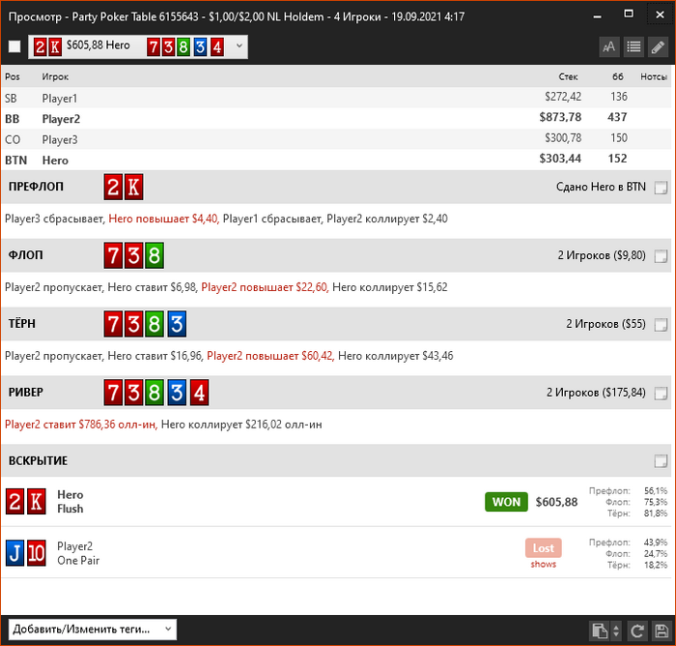The image size is (676, 646).
Task: Open Добавить/Изменить теги dropdown
Action: tap(93, 630)
